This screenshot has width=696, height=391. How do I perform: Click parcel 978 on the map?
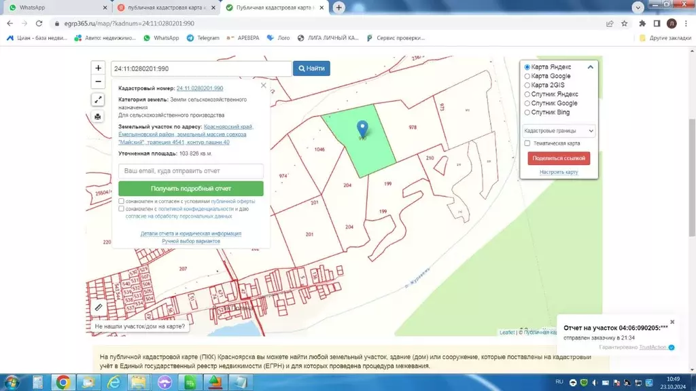[413, 127]
